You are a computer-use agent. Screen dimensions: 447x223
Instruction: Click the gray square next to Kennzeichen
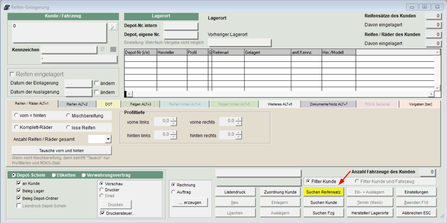113,50
